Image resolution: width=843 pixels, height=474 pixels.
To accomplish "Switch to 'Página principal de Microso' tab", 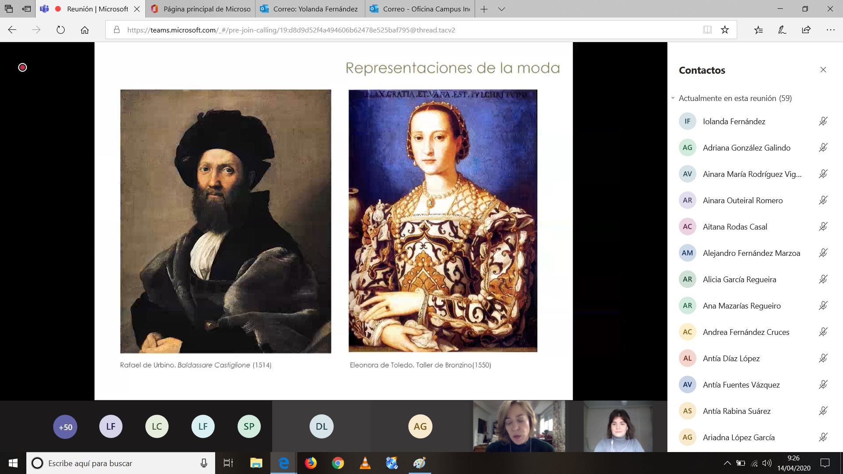I will 201,9.
